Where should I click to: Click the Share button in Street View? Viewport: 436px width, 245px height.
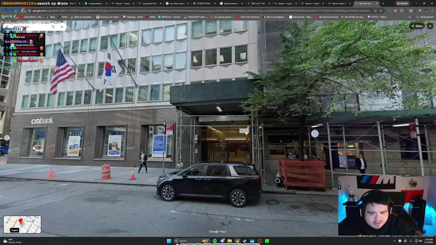click(417, 26)
